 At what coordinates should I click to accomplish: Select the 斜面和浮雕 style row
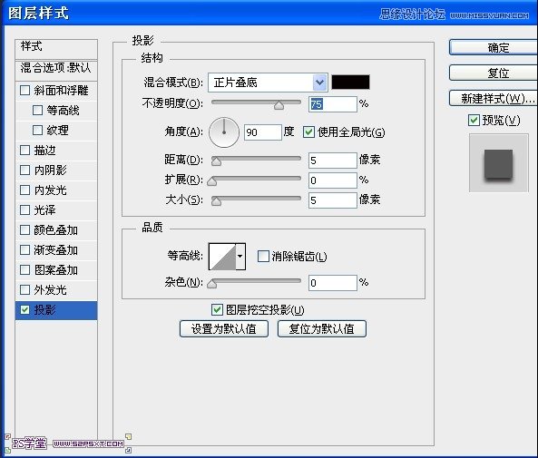point(56,91)
